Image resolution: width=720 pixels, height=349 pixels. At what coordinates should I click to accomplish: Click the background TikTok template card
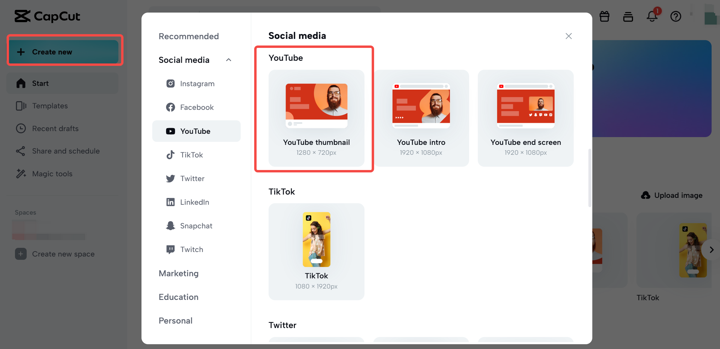[674, 250]
